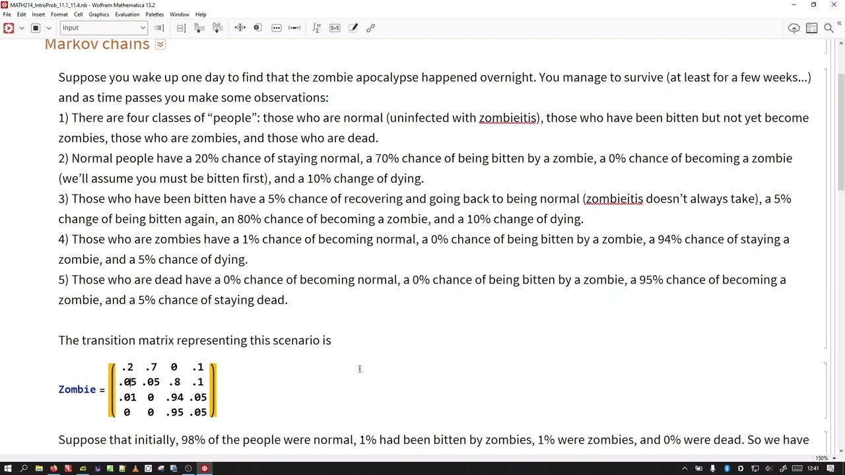Open the Palettes menu
Screen dimensions: 845x475
pos(154,15)
